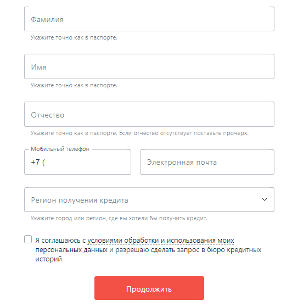
Task: Click the Продолжить button
Action: 149,288
